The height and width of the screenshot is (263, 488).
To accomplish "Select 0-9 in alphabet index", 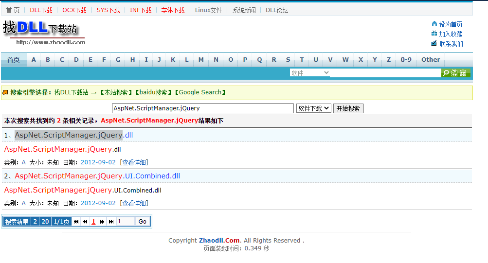I will coord(406,60).
